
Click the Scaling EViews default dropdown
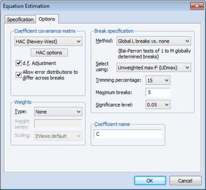tap(58, 136)
